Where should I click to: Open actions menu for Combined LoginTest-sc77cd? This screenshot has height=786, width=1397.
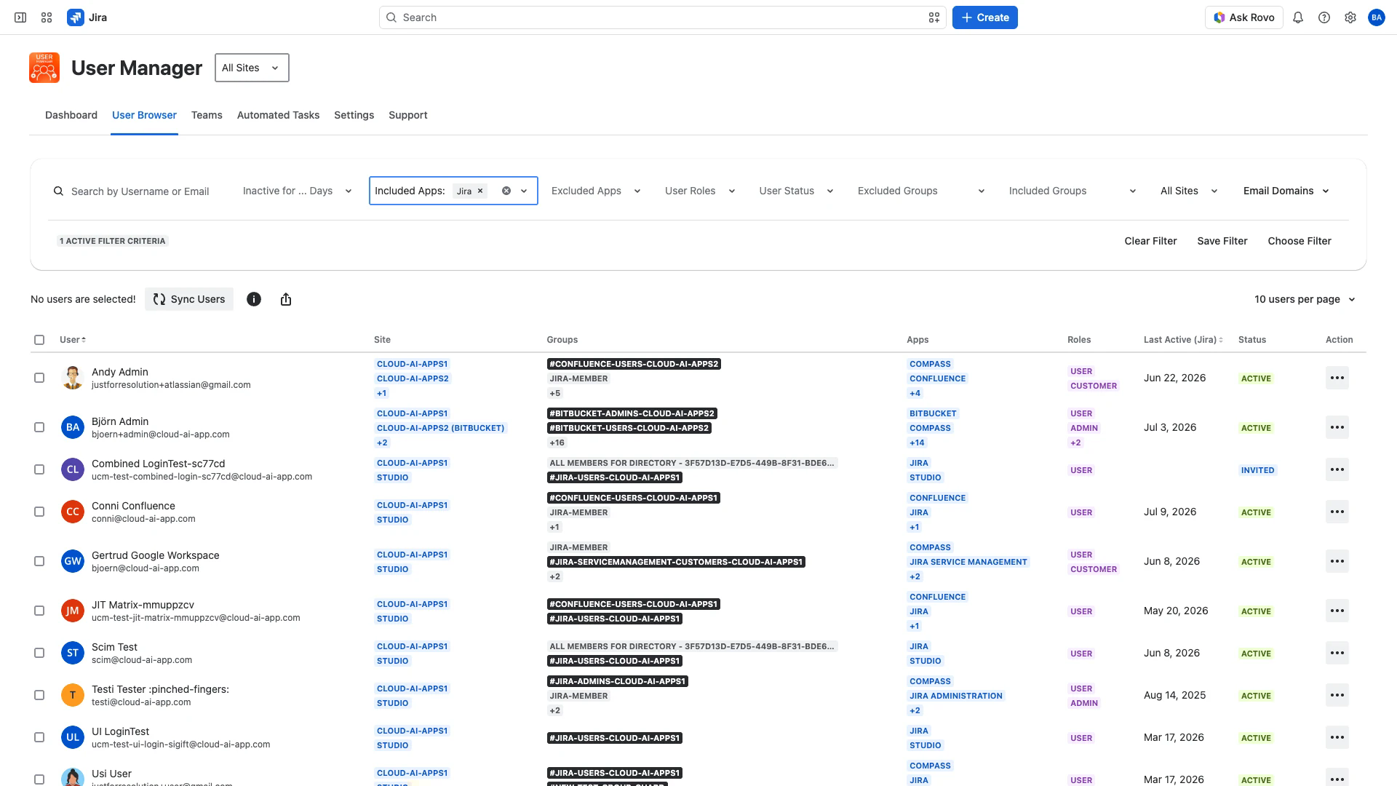(1337, 469)
